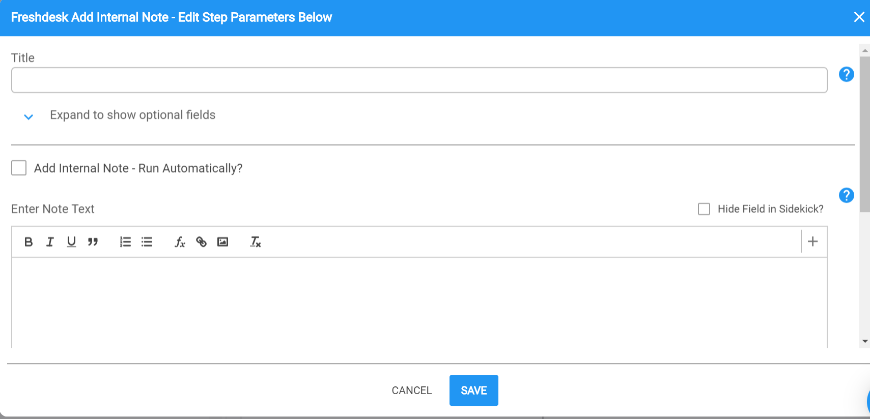Underline the selected note text
This screenshot has width=870, height=419.
(x=71, y=242)
